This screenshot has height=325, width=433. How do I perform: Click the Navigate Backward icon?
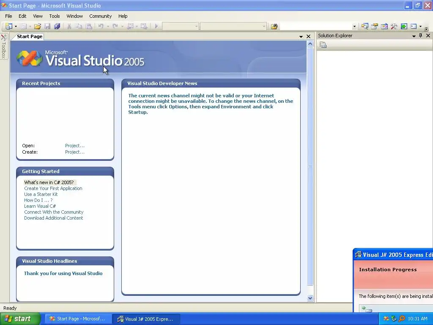(x=130, y=26)
